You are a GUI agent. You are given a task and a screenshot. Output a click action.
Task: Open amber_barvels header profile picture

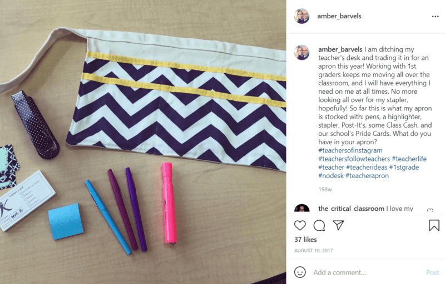[301, 16]
